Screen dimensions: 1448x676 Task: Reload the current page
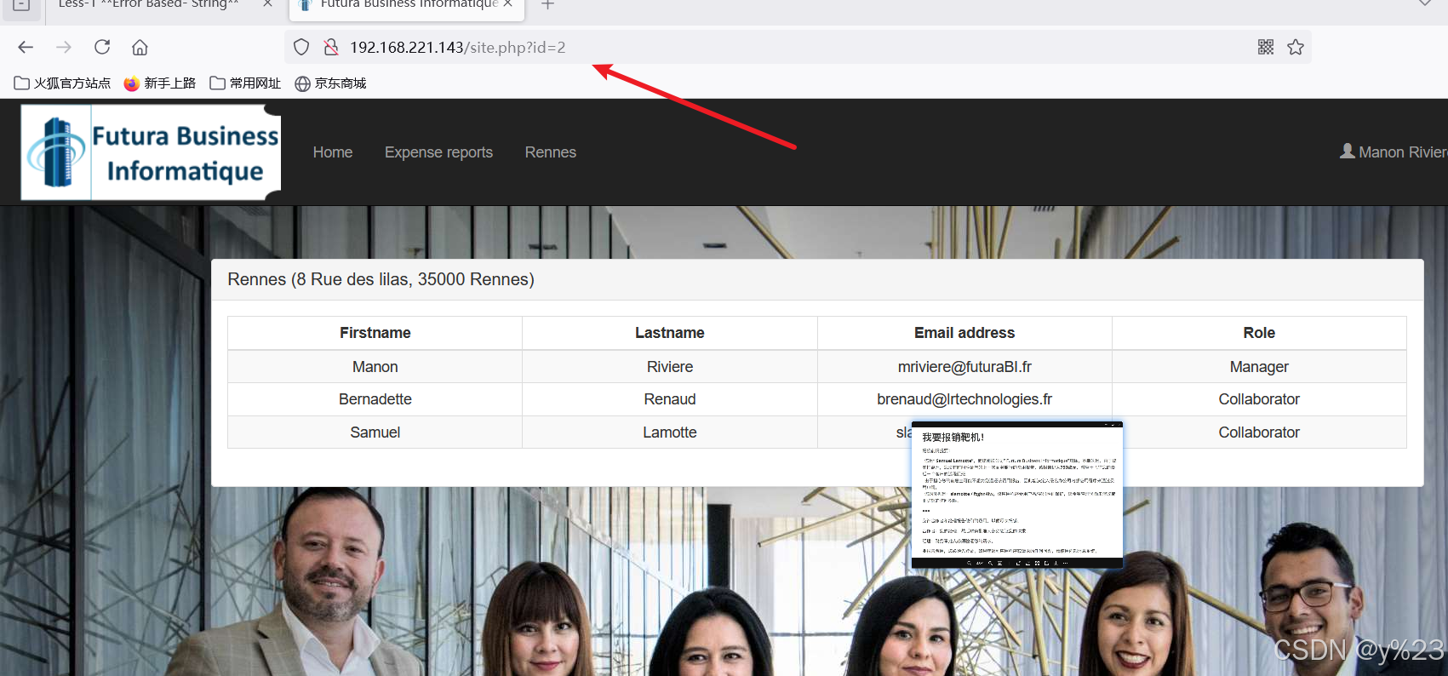(x=102, y=47)
